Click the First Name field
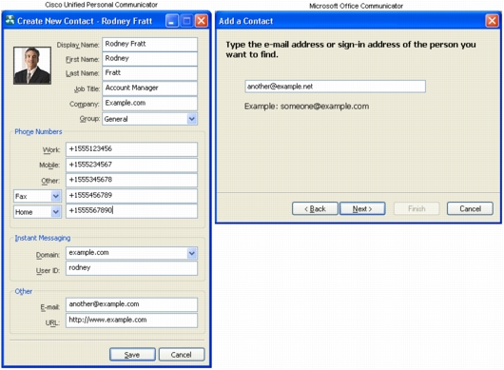 [150, 59]
